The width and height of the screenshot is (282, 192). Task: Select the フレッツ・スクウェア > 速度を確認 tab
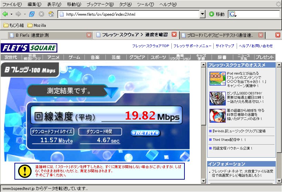(x=133, y=35)
